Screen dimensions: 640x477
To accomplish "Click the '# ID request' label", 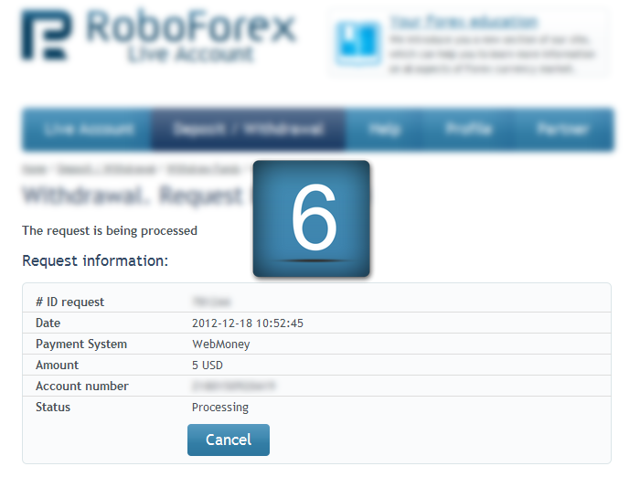I will (69, 302).
